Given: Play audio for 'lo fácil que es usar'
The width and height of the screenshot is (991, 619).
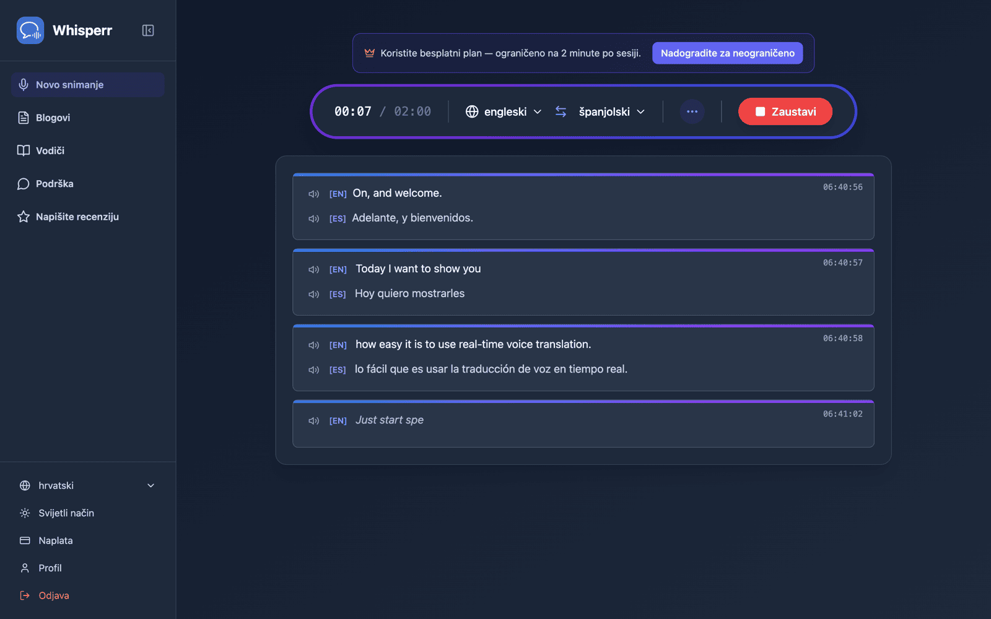Looking at the screenshot, I should pos(314,370).
